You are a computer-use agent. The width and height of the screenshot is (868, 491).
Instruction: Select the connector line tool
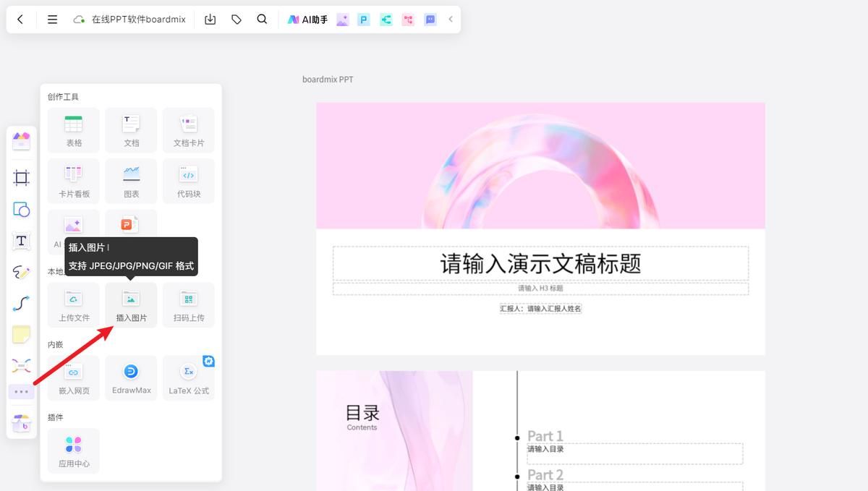point(21,304)
